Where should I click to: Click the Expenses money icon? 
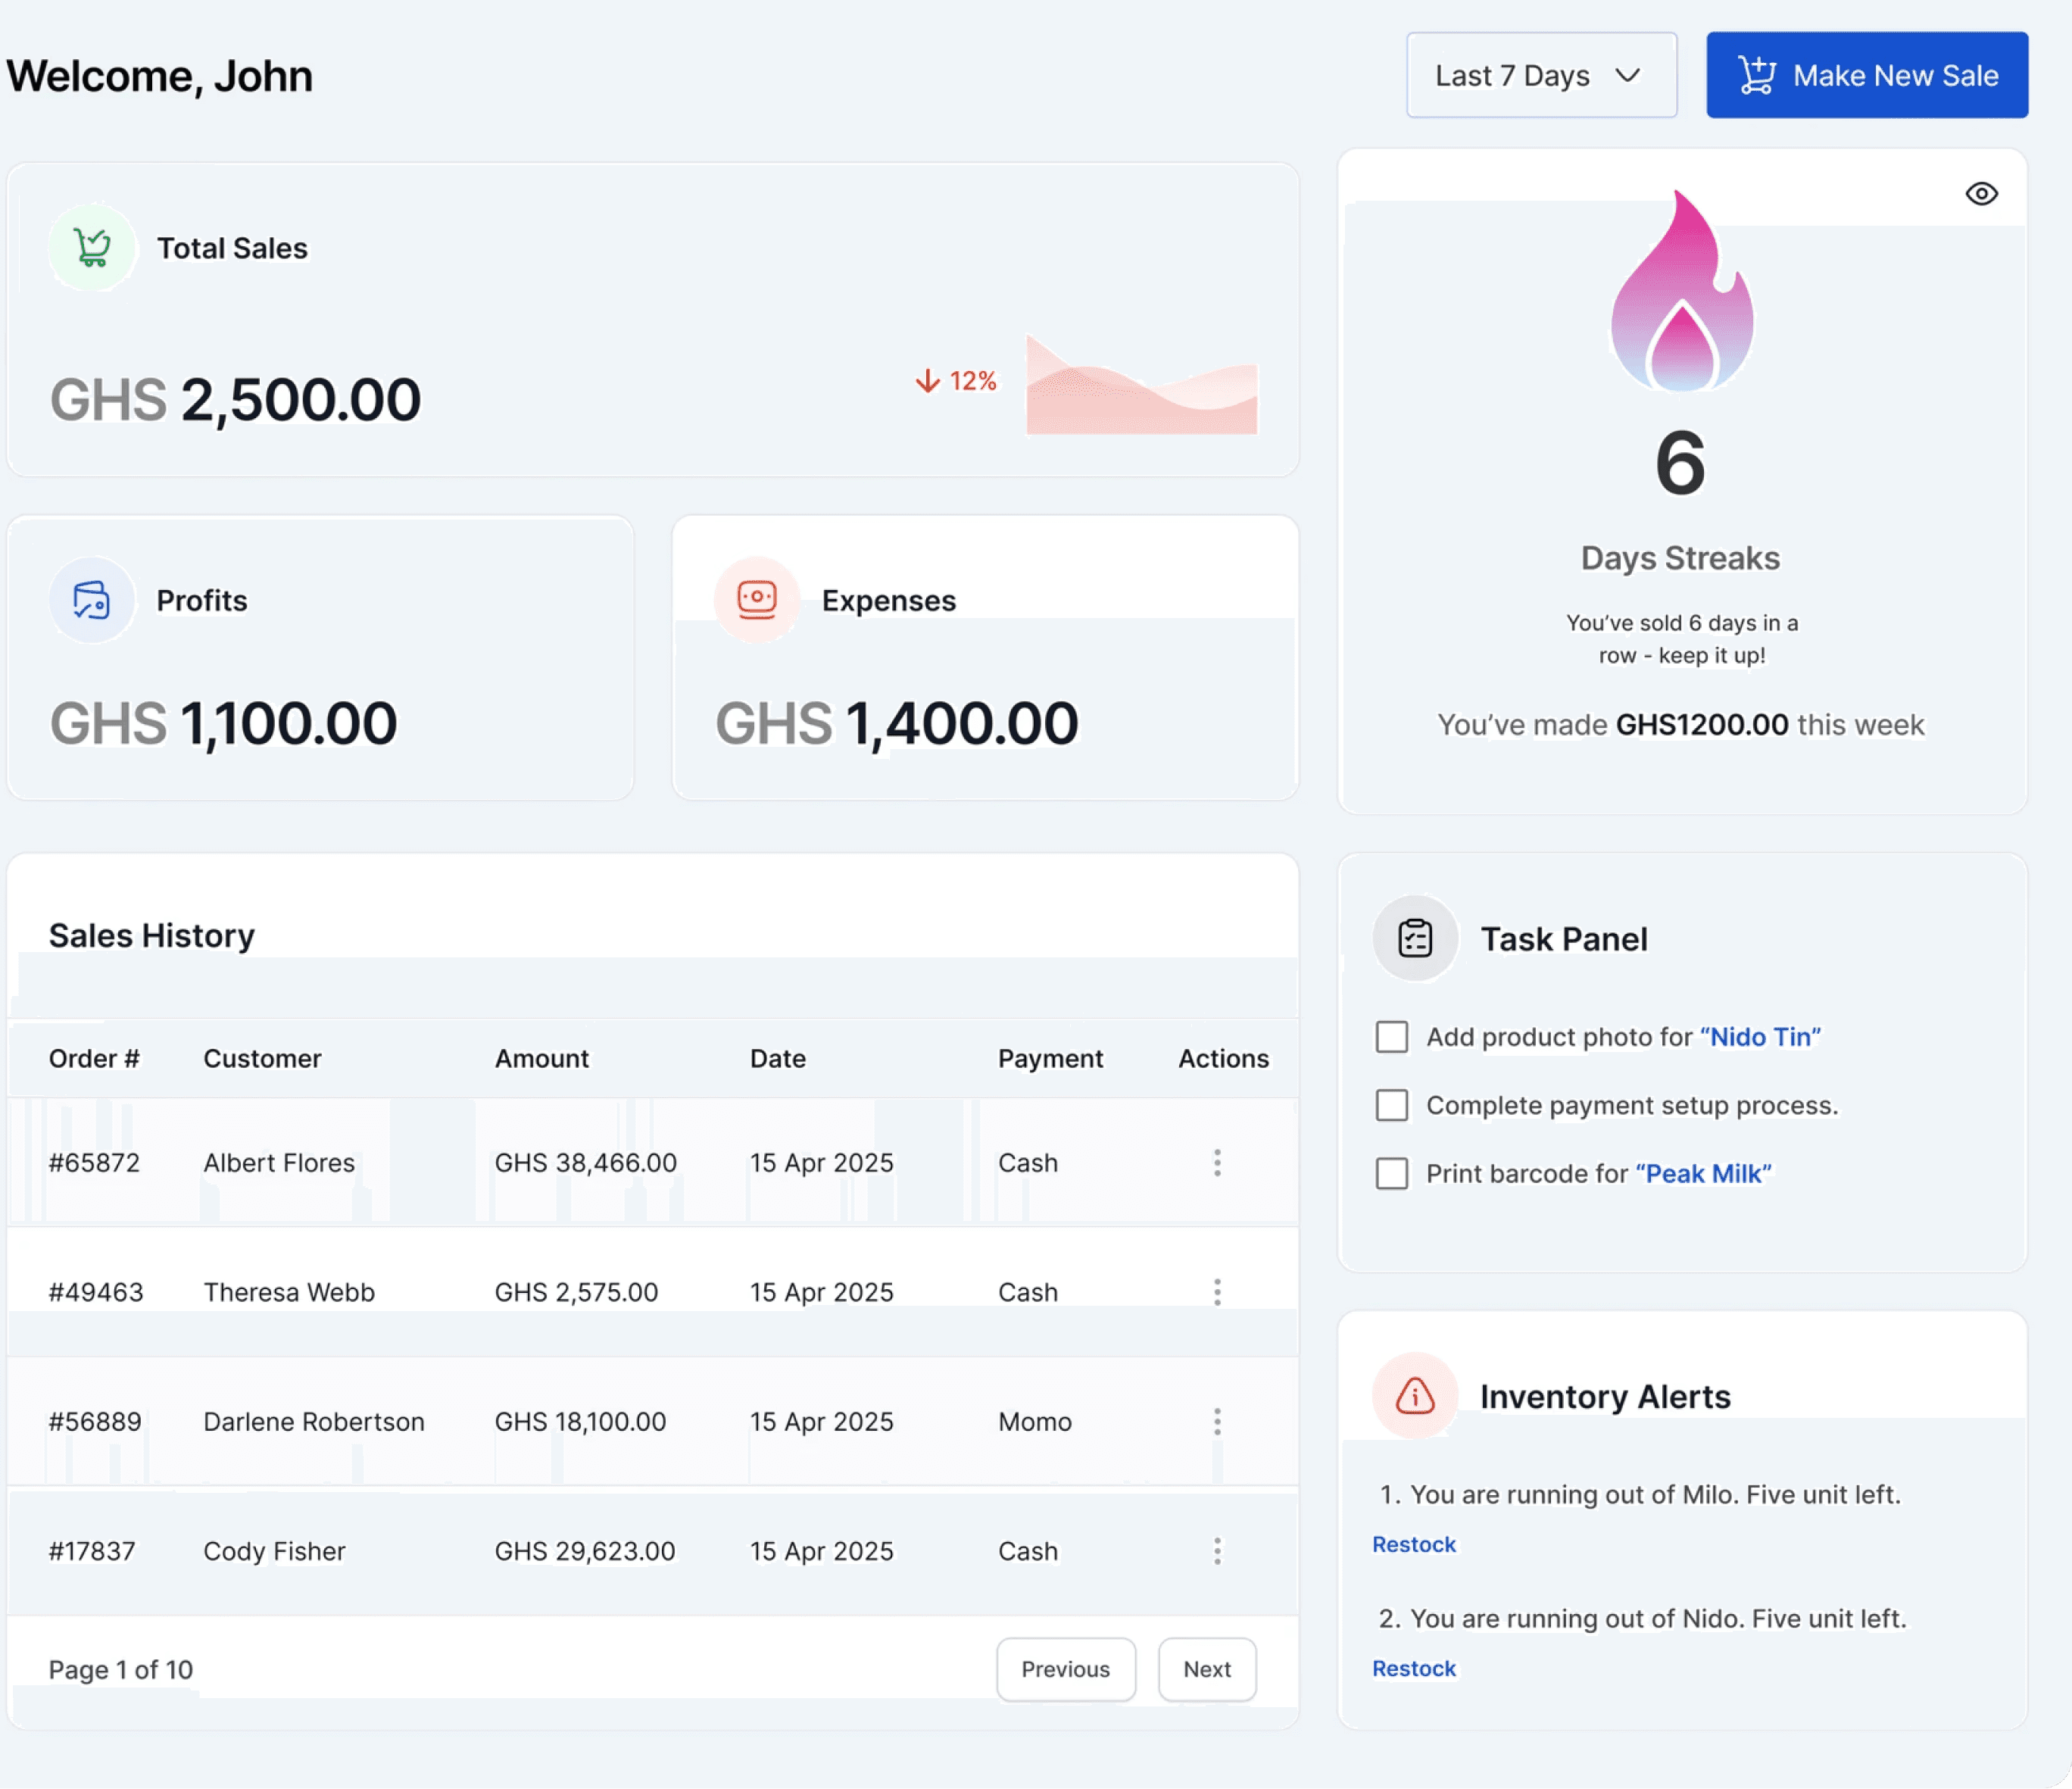pos(757,599)
